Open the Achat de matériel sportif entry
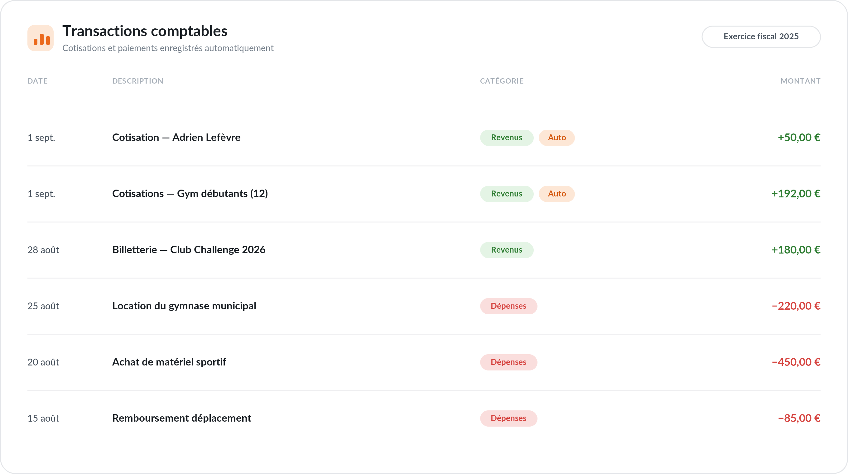Screen dimensions: 848x474 [424, 362]
